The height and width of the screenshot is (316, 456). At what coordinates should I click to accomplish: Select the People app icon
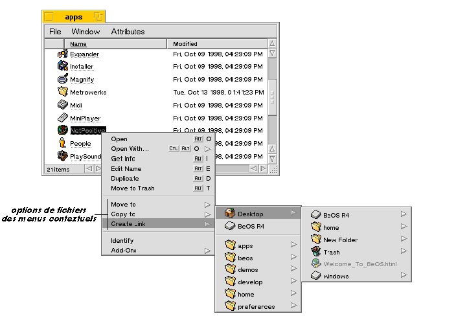coord(63,142)
